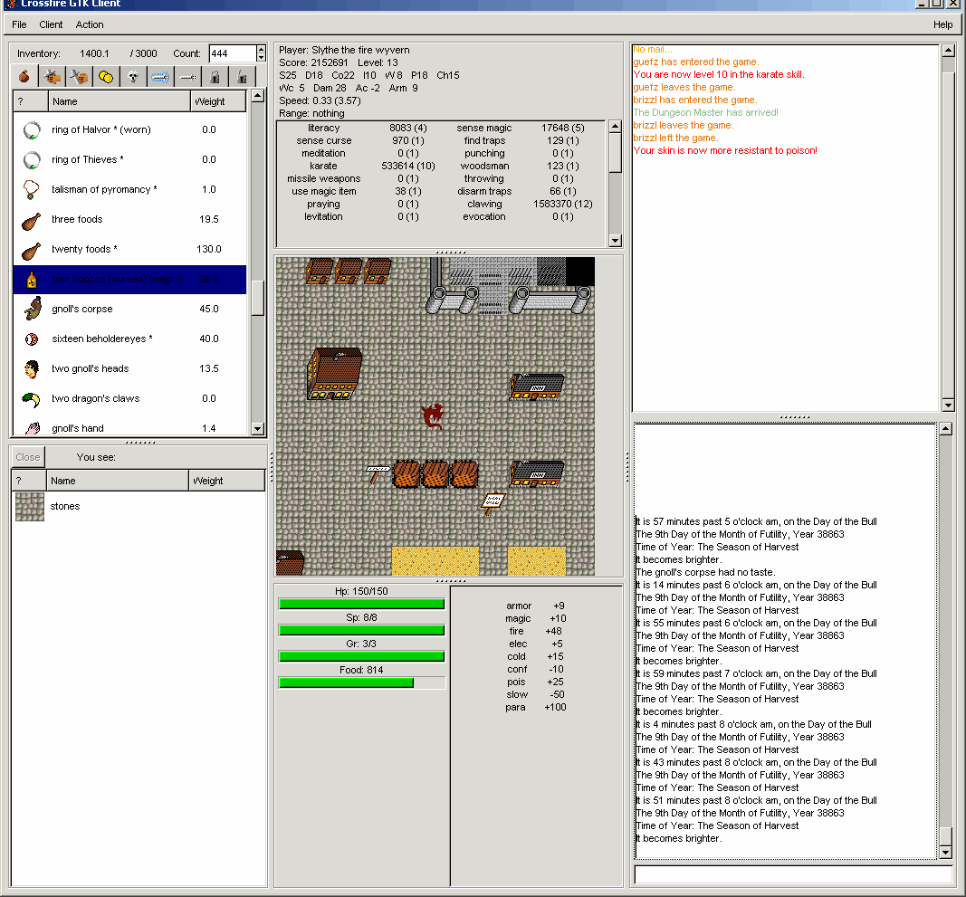
Task: Decrease the Count value with down arrow
Action: 261,58
